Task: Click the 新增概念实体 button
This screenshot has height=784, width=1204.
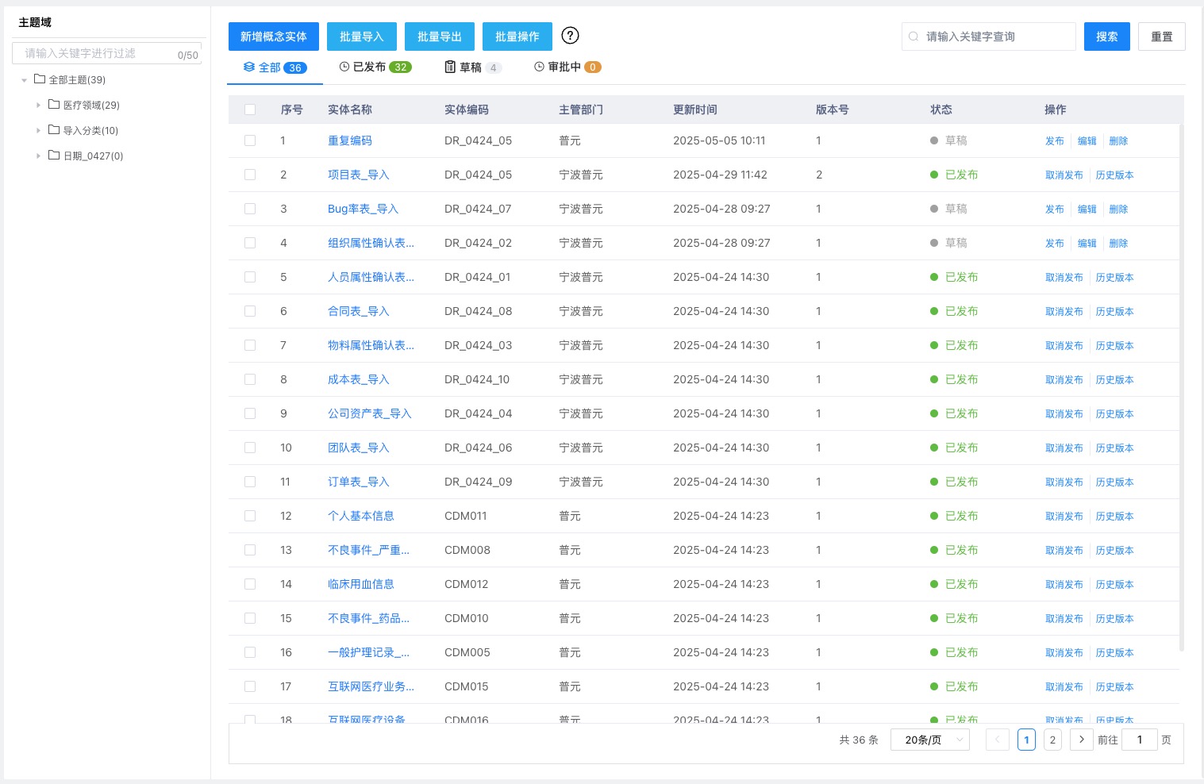Action: [x=273, y=36]
